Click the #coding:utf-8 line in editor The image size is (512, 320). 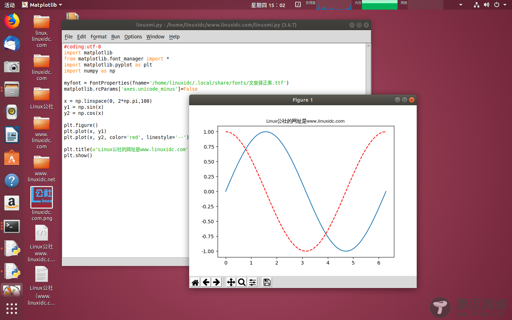pyautogui.click(x=82, y=47)
